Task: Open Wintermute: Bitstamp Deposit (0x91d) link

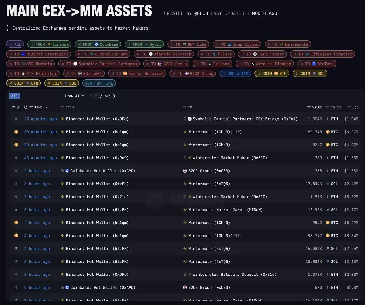Action: tap(235, 275)
